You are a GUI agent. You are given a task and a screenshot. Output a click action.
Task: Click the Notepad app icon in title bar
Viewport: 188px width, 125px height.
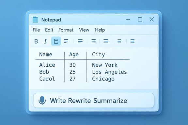pos(35,20)
